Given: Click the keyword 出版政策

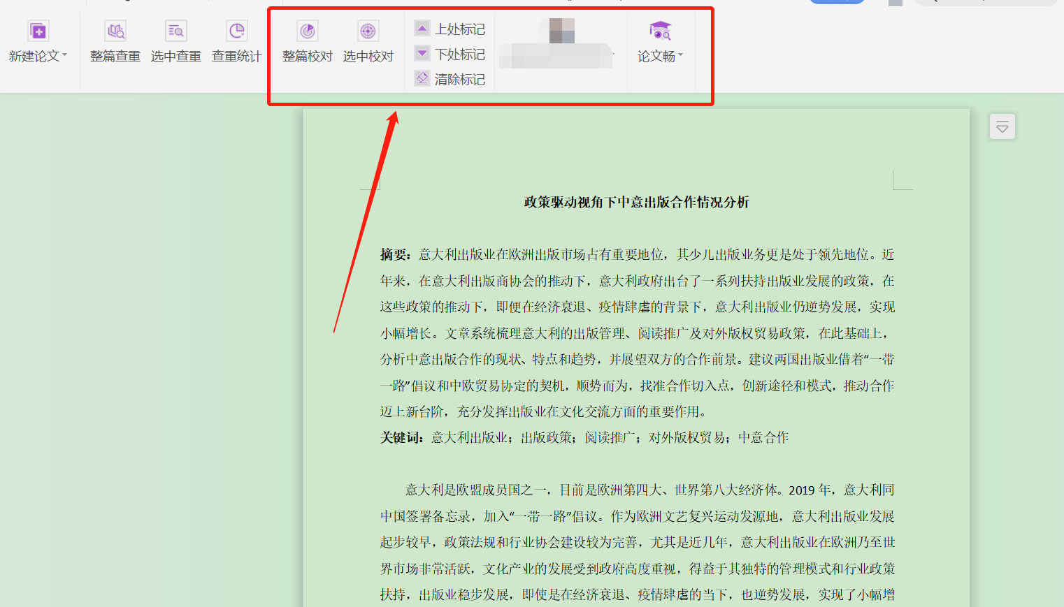Looking at the screenshot, I should coord(546,438).
